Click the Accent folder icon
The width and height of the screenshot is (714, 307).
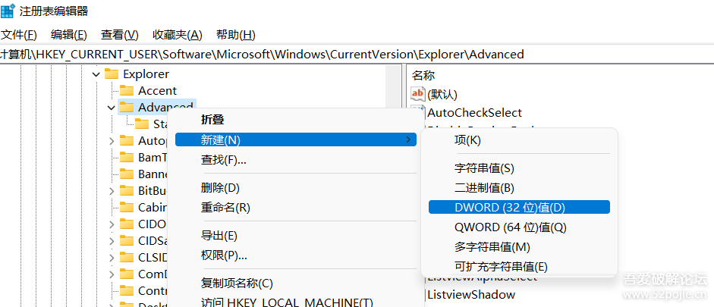[127, 90]
